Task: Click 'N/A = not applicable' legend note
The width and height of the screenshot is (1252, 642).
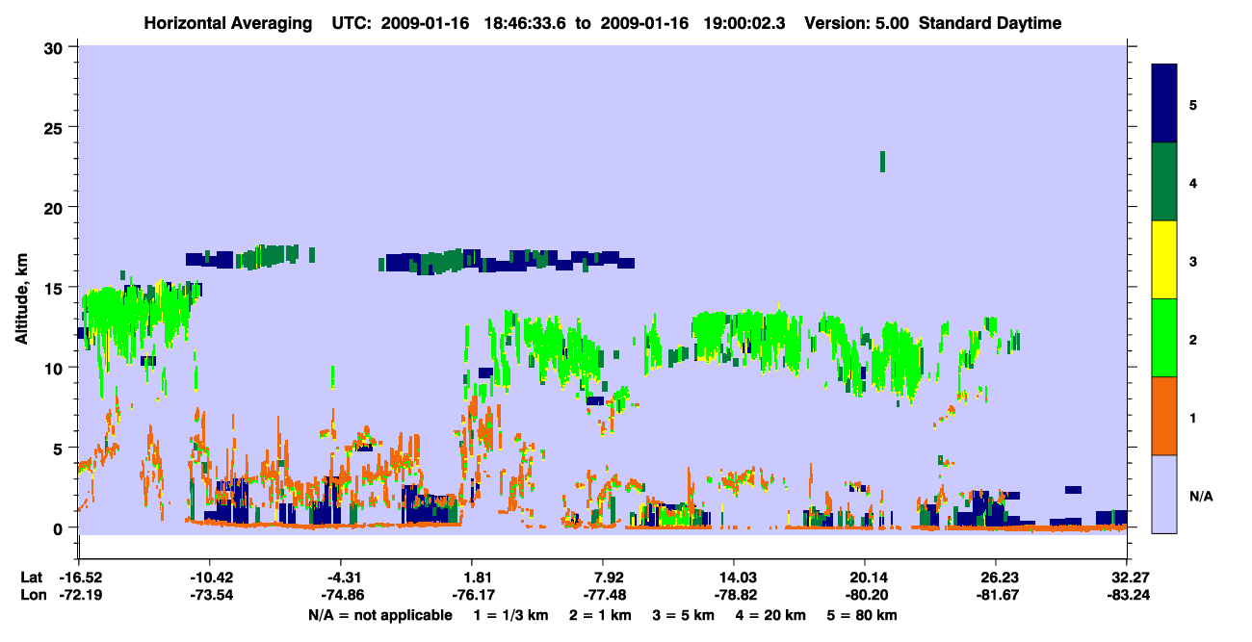Action: [379, 615]
